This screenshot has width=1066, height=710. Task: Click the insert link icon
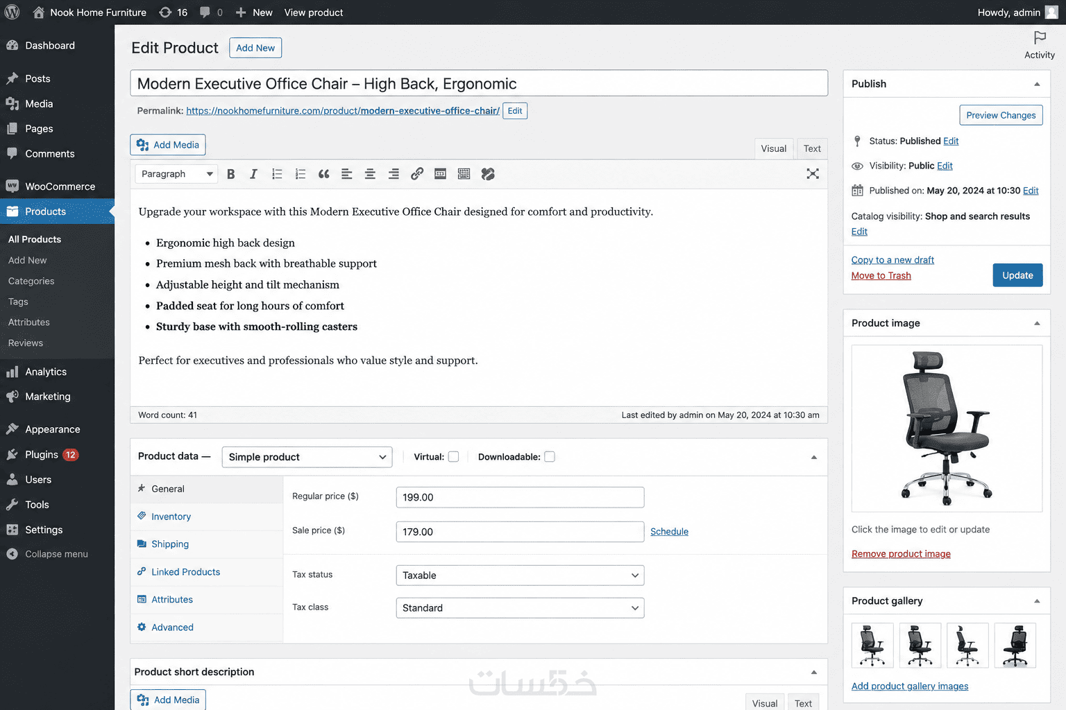[x=417, y=174]
